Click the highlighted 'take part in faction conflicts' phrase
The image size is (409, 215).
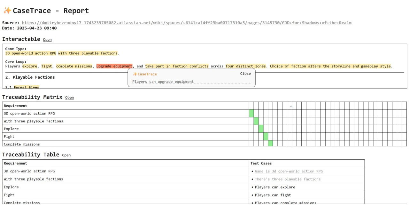click(x=177, y=66)
